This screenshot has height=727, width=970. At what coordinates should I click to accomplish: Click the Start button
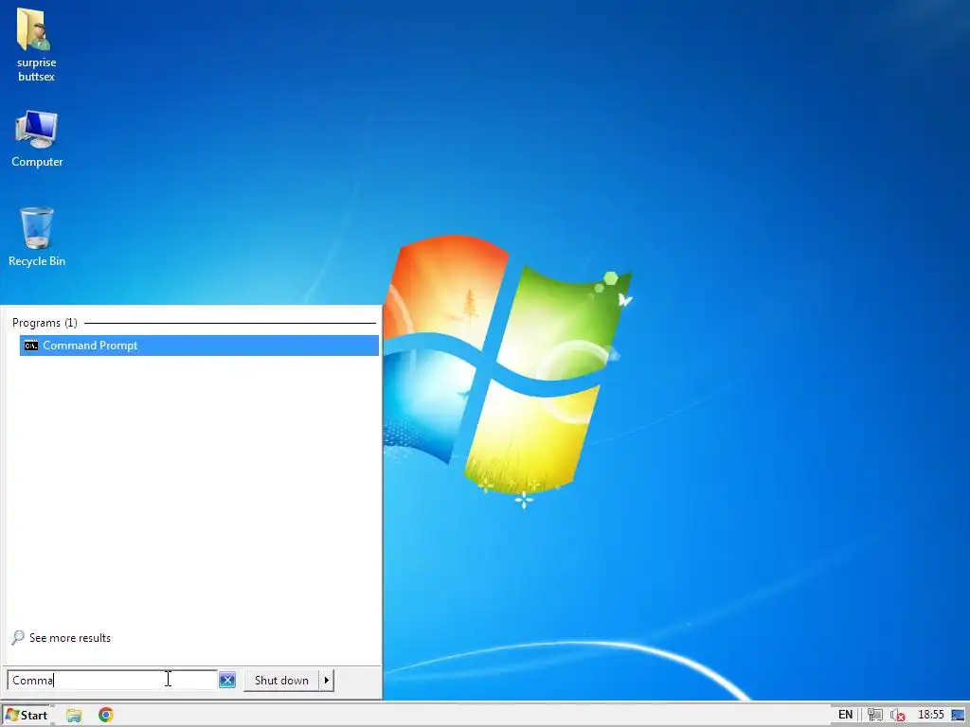(x=27, y=715)
